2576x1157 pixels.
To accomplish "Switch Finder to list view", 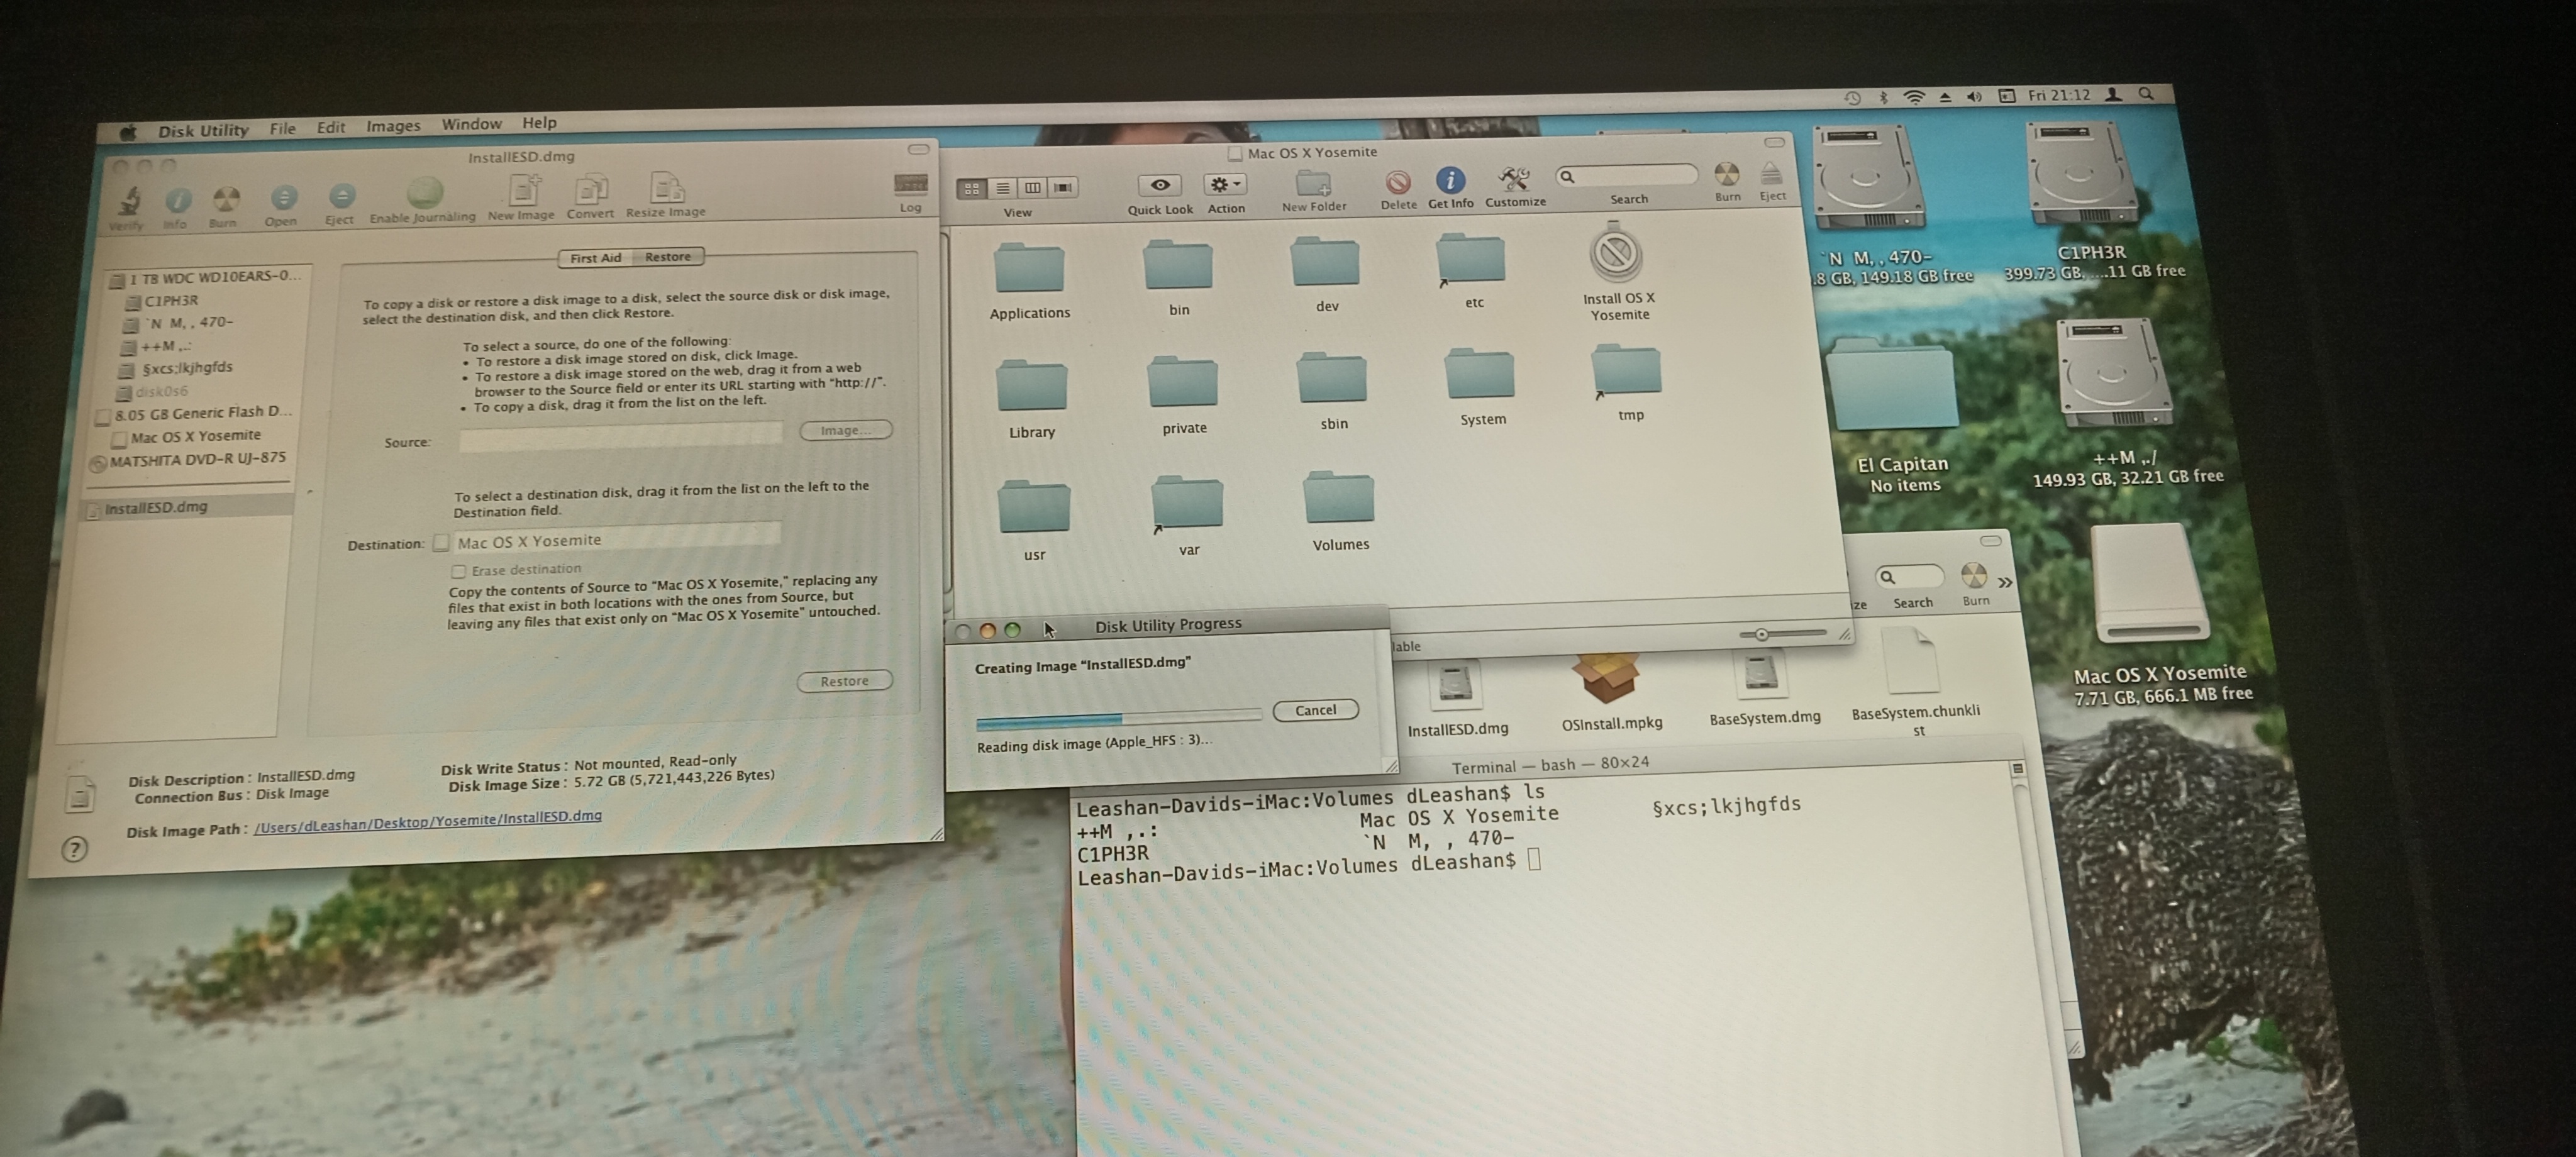I will click(x=1002, y=188).
